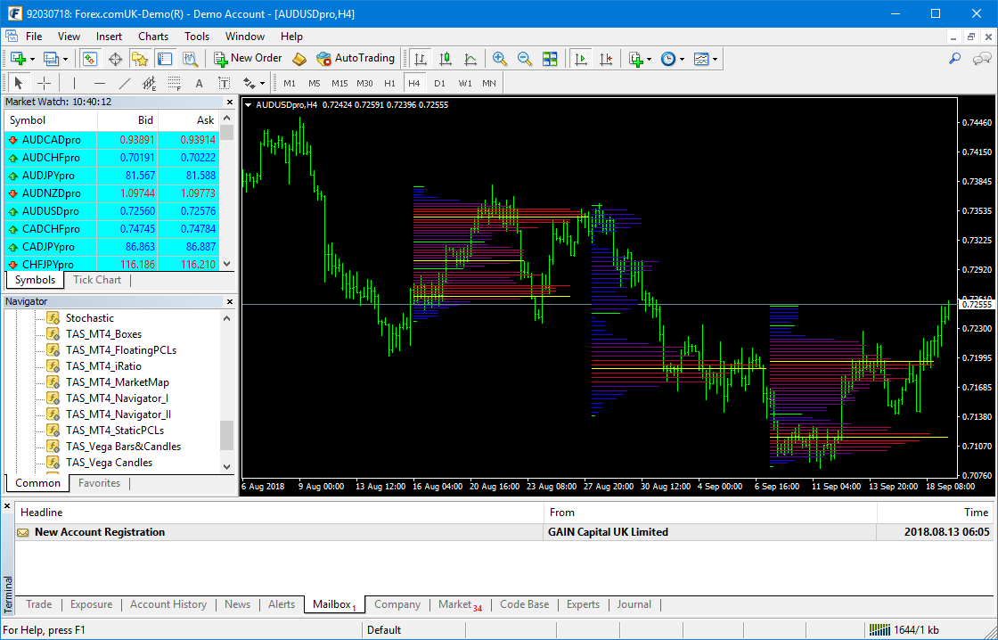Screen dimensions: 998x640
Task: Close the Navigator panel
Action: tap(230, 301)
